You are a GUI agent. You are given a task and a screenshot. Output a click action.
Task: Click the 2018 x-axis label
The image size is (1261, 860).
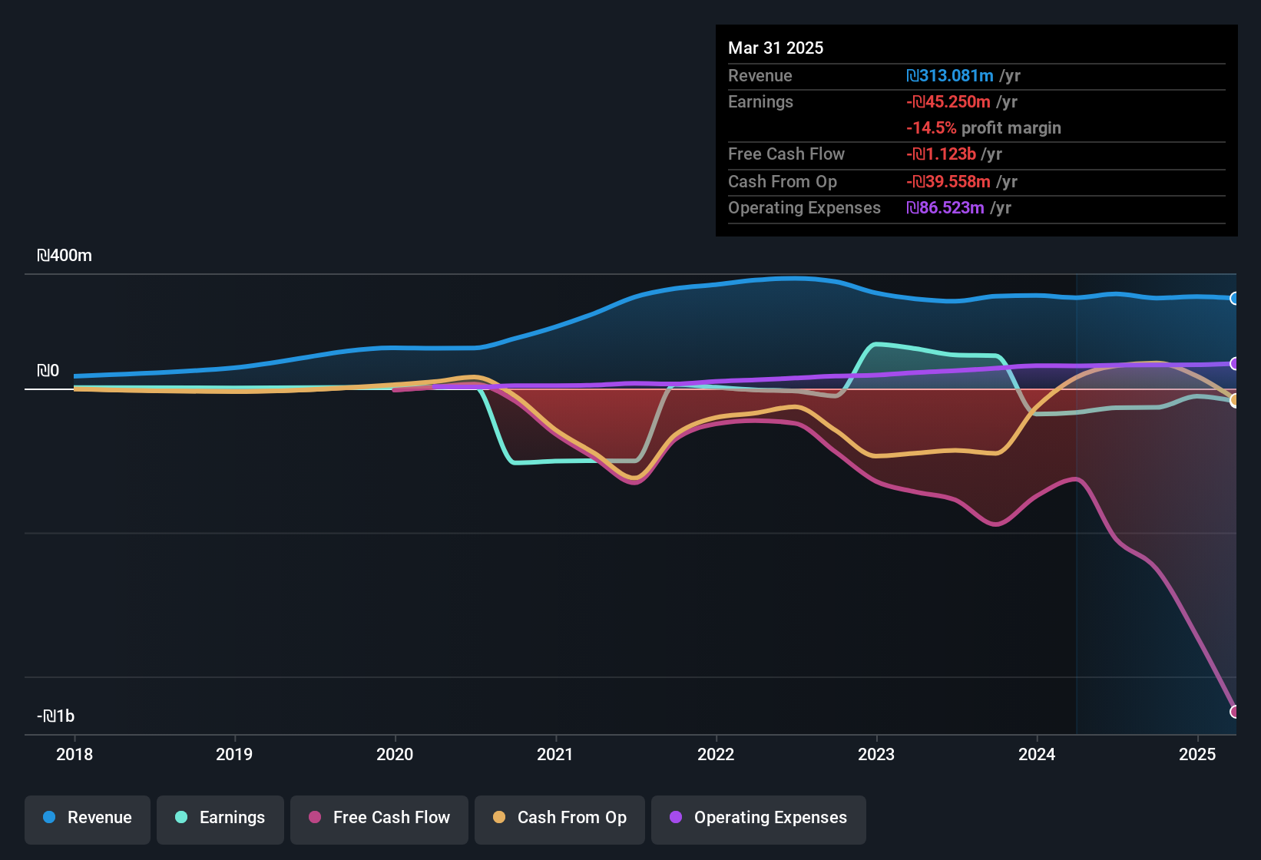tap(74, 754)
